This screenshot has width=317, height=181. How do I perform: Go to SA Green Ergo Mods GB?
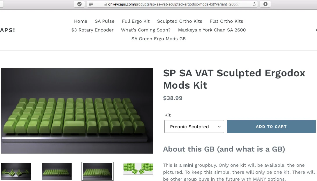pyautogui.click(x=158, y=39)
